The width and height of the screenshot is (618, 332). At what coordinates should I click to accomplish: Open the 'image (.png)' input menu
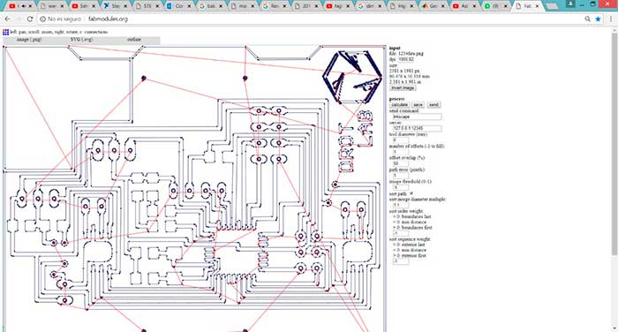[x=29, y=40]
